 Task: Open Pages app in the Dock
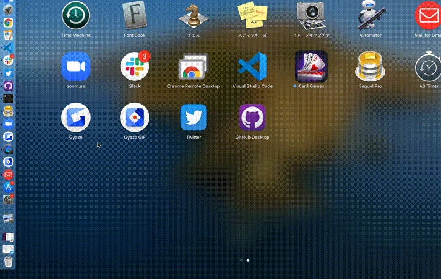pyautogui.click(x=8, y=35)
